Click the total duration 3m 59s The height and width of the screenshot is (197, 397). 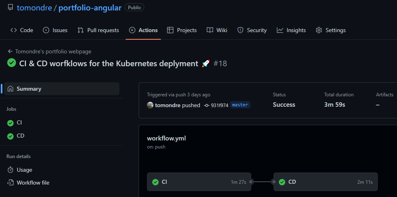335,105
